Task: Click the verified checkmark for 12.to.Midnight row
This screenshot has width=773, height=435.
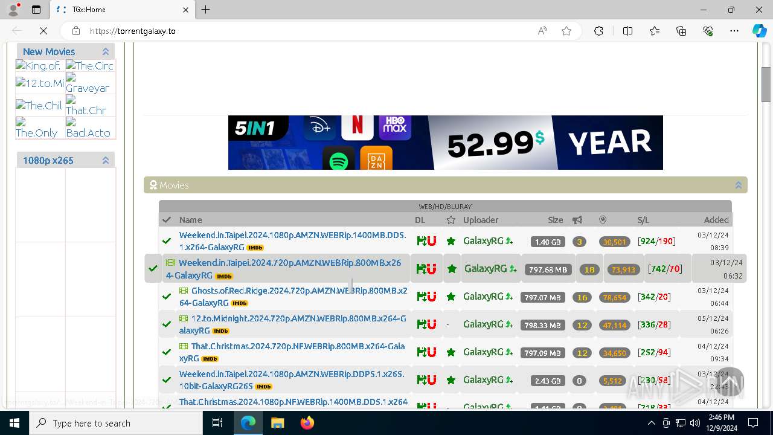Action: point(167,324)
